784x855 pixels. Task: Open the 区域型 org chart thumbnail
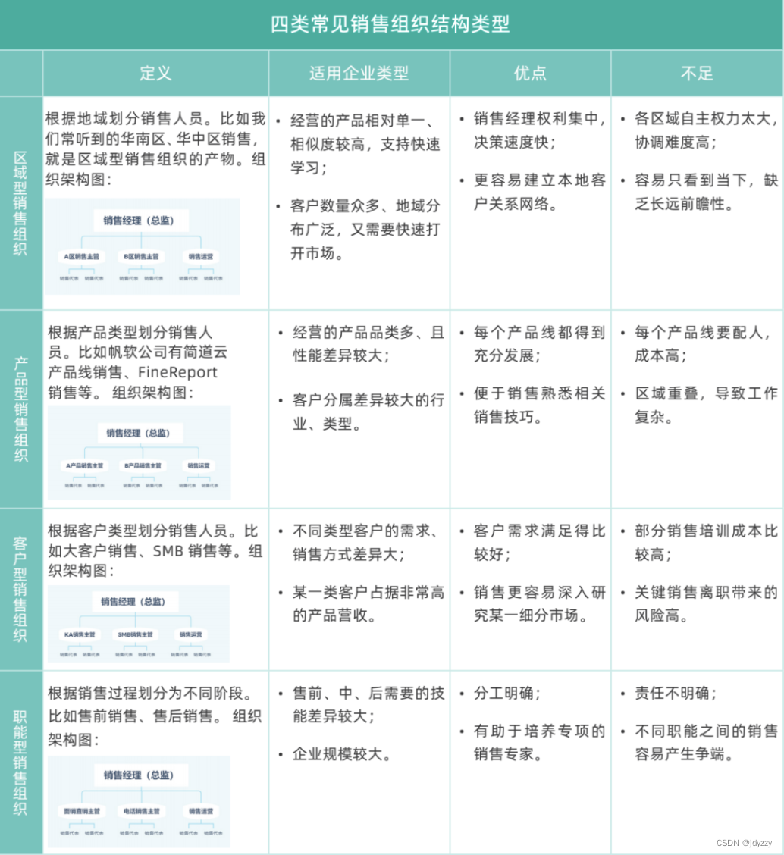pos(143,246)
